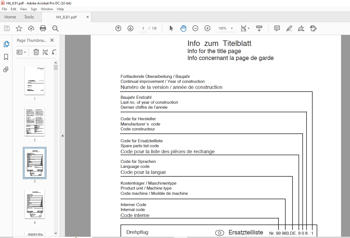Close the Page Thumbnails panel

click(52, 40)
